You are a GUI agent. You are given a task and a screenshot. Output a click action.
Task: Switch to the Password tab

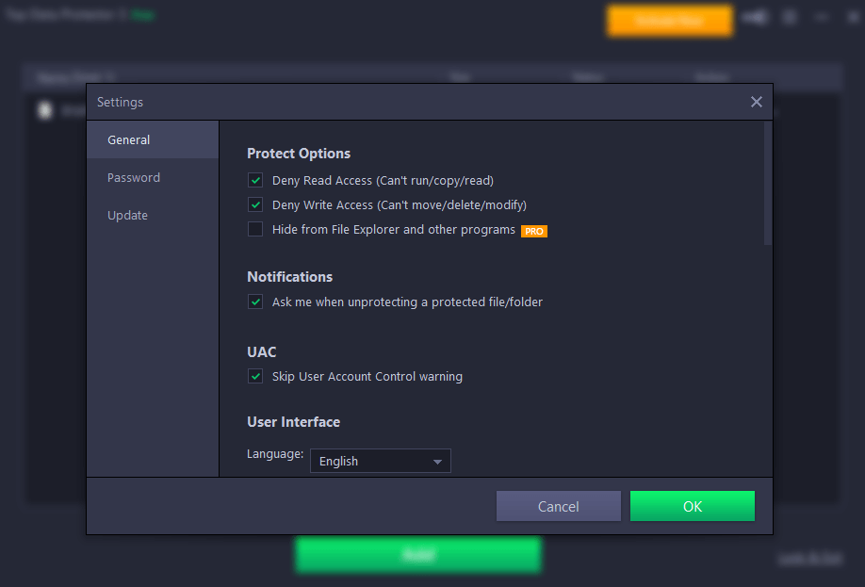click(x=134, y=178)
